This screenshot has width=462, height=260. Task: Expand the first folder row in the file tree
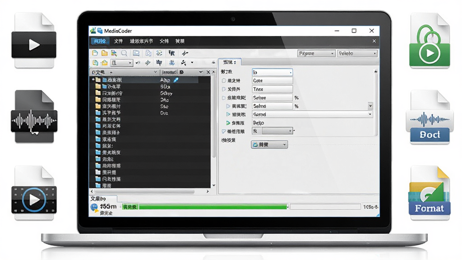[x=93, y=79]
